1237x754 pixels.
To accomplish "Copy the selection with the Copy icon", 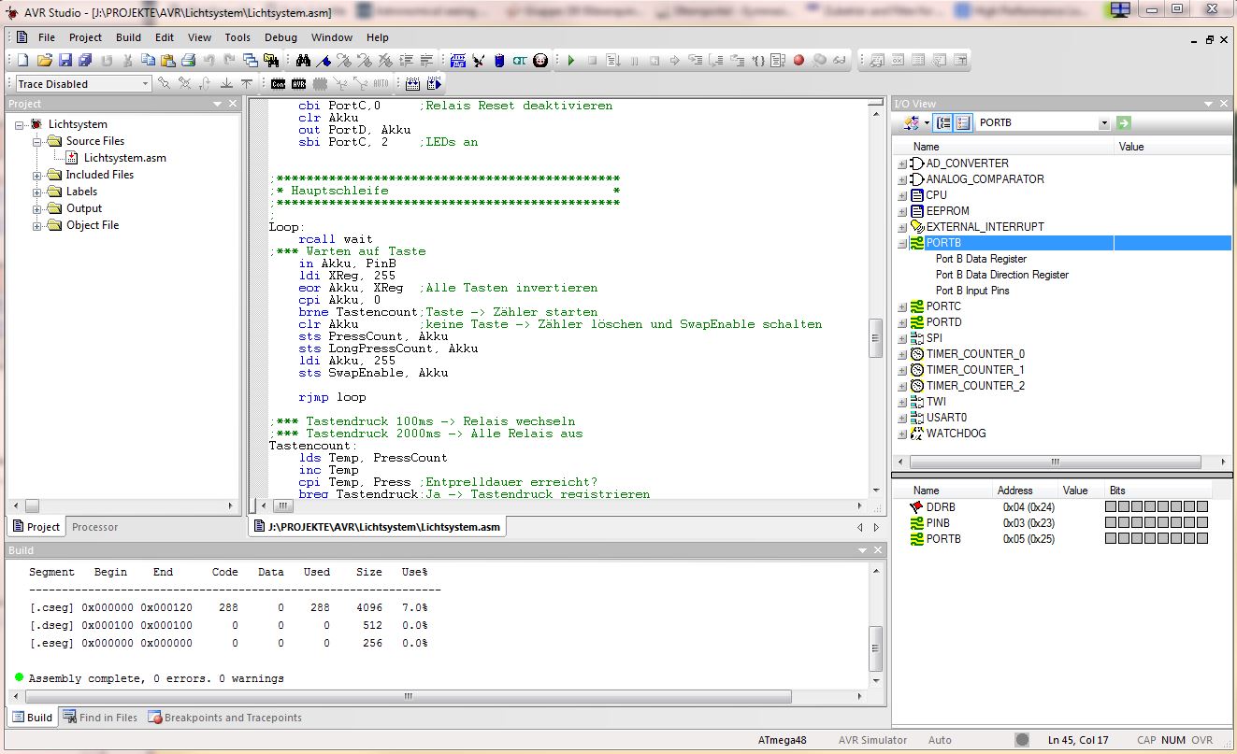I will 149,60.
